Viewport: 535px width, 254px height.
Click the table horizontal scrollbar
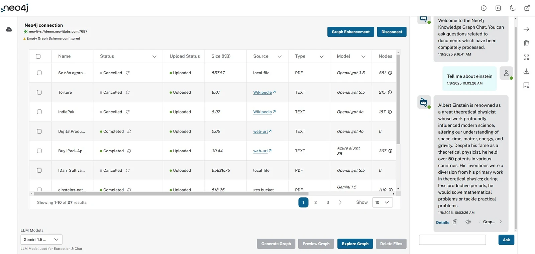[x=171, y=193]
